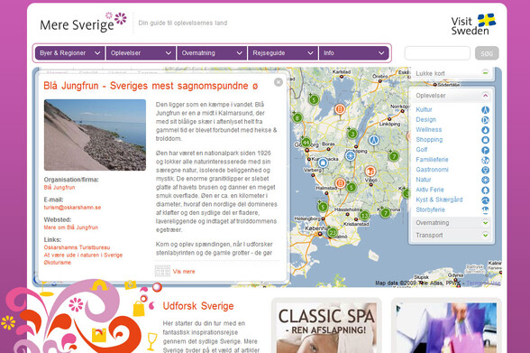Viewport: 530px width, 353px height.
Task: Select Kultur in Oplevelser list
Action: pyautogui.click(x=424, y=109)
